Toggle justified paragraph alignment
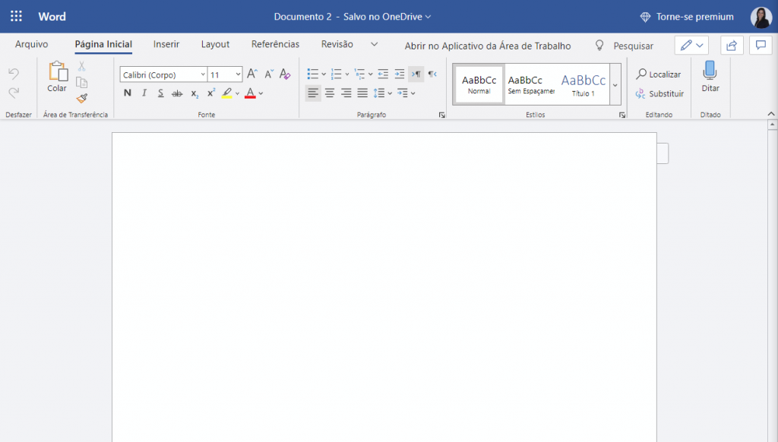This screenshot has height=442, width=778. click(362, 93)
